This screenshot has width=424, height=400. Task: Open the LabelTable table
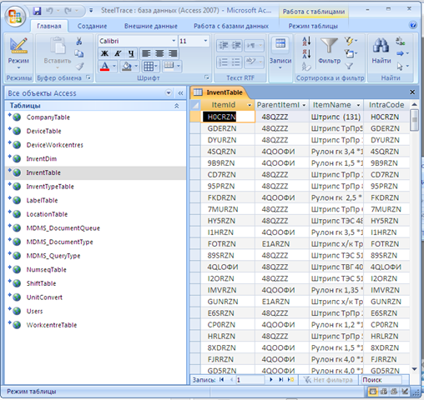42,201
